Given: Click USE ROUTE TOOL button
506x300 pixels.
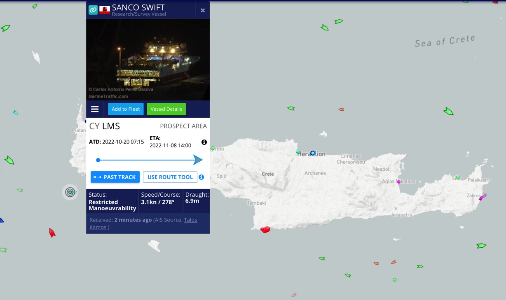Looking at the screenshot, I should point(170,177).
